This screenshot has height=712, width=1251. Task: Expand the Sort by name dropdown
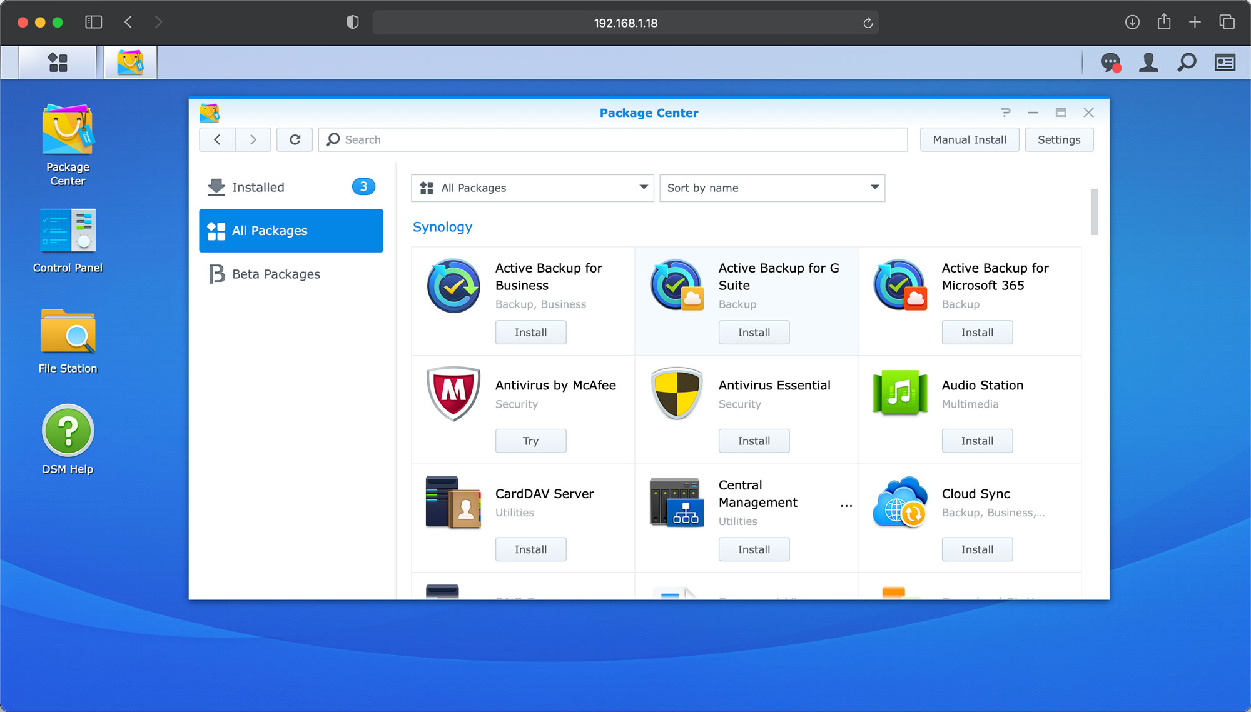click(x=772, y=188)
